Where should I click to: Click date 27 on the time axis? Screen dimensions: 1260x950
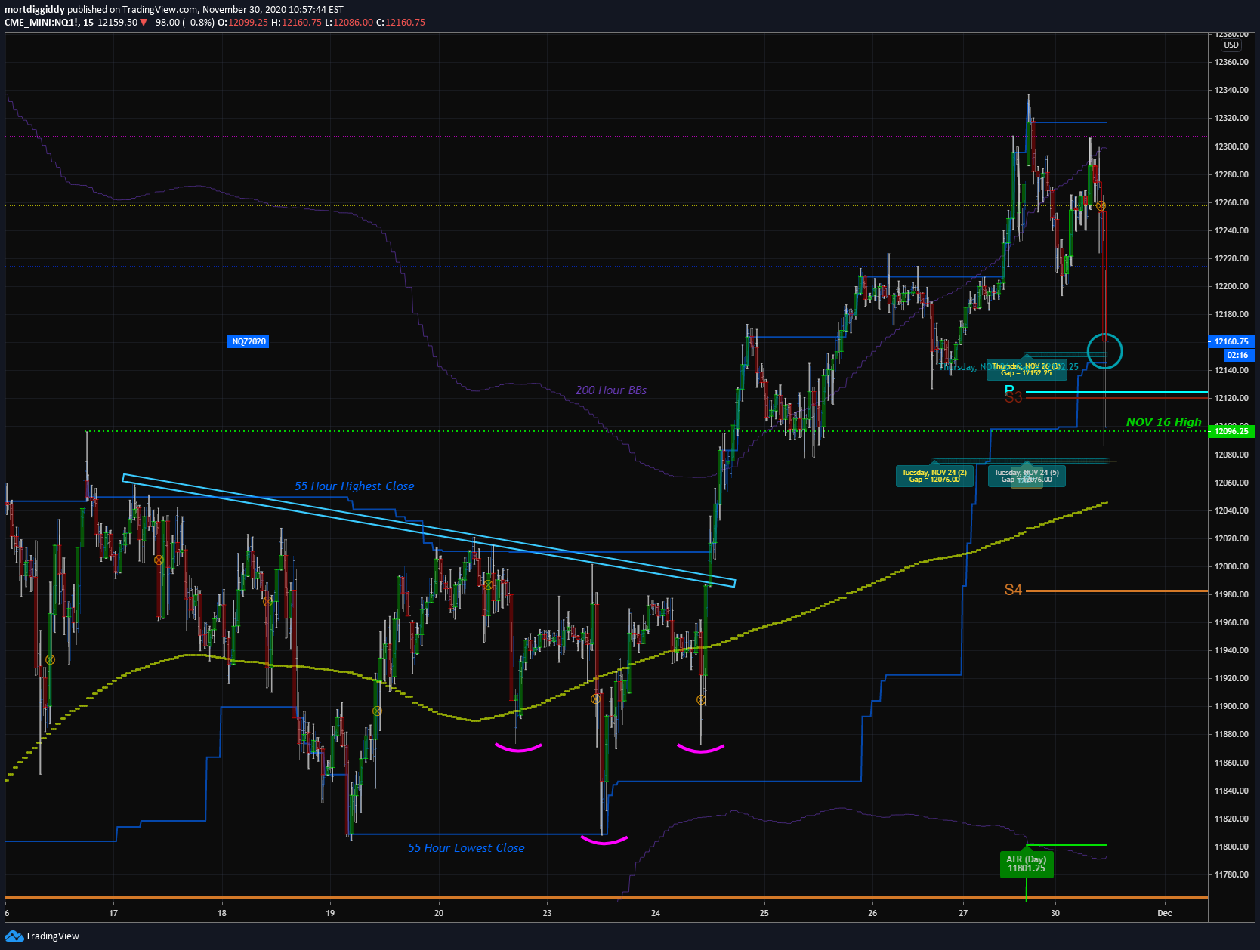pyautogui.click(x=963, y=913)
